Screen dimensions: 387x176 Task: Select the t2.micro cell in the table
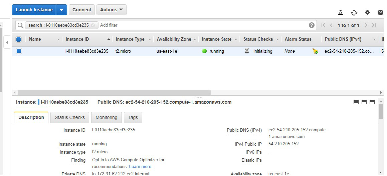click(x=123, y=51)
